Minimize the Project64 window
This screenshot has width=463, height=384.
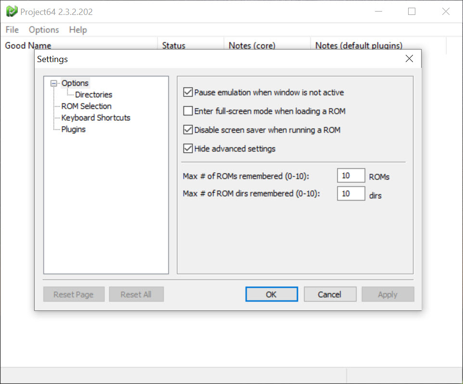[x=379, y=12]
